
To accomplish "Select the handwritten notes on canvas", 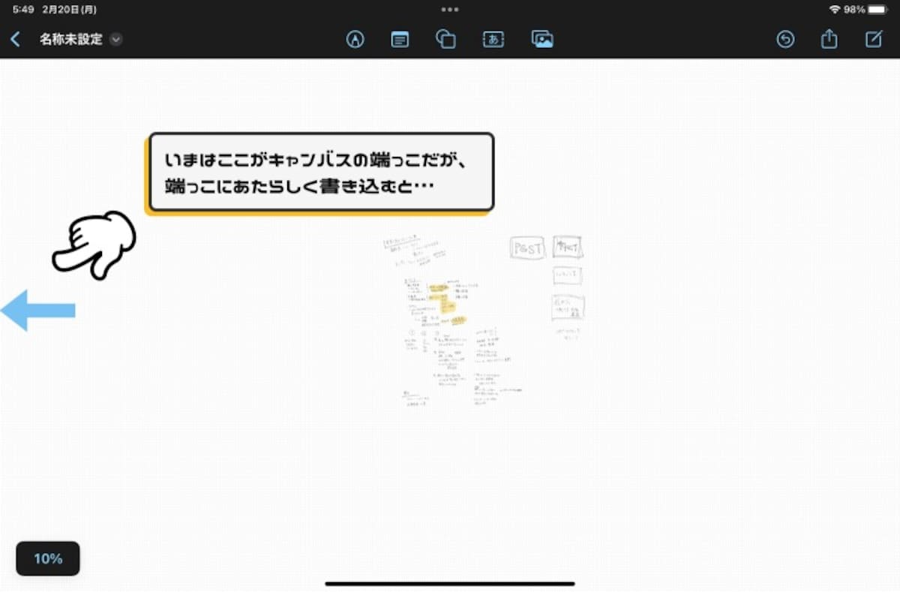I will (452, 321).
